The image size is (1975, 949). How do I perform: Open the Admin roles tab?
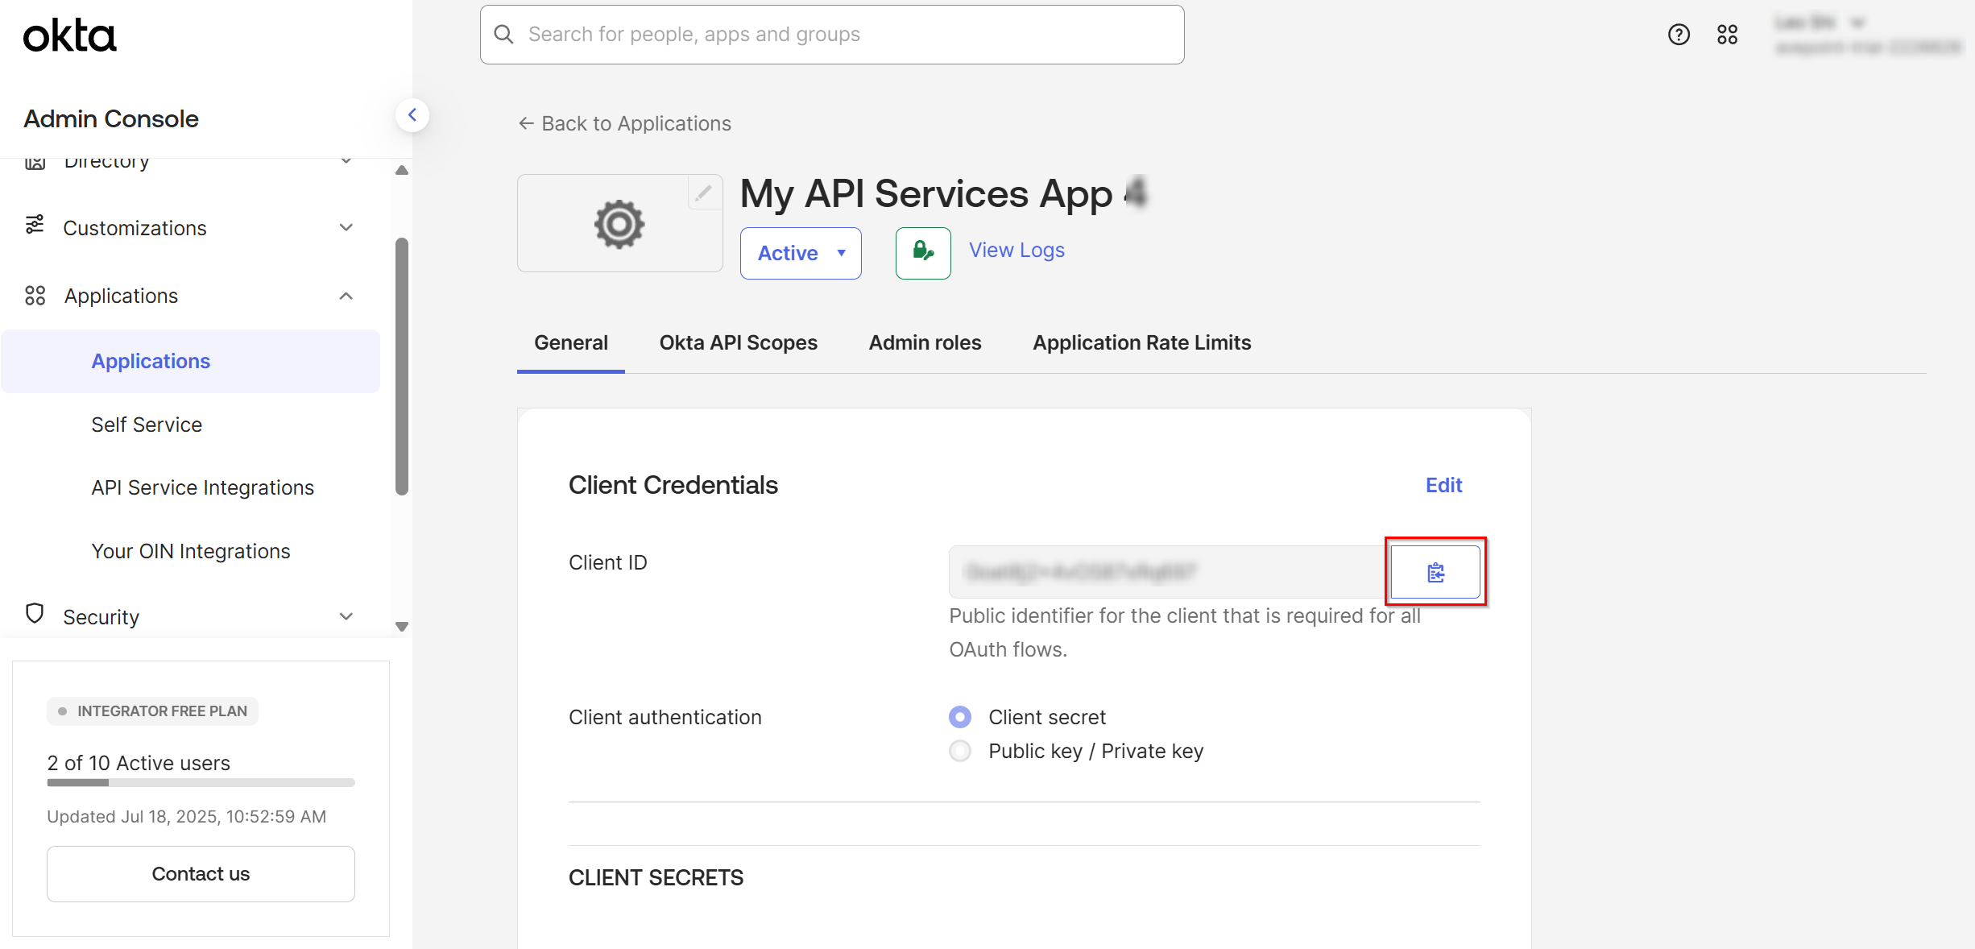coord(925,343)
